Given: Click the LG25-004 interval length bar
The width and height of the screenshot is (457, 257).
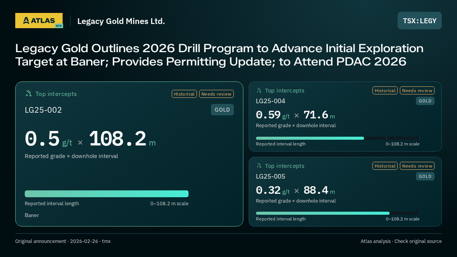Looking at the screenshot, I should coord(338,138).
